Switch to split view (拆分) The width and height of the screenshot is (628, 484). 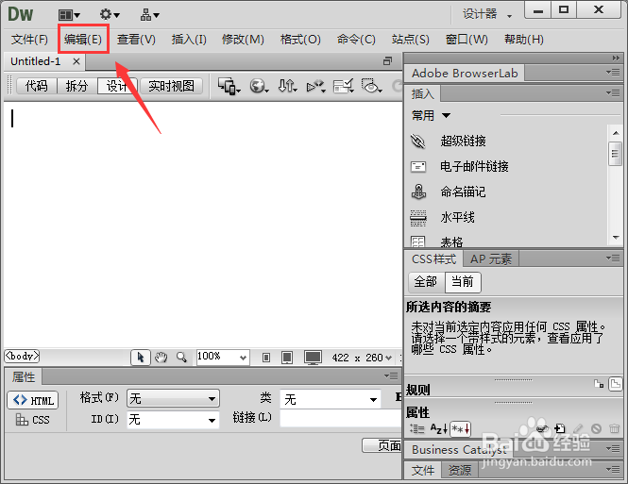[76, 86]
